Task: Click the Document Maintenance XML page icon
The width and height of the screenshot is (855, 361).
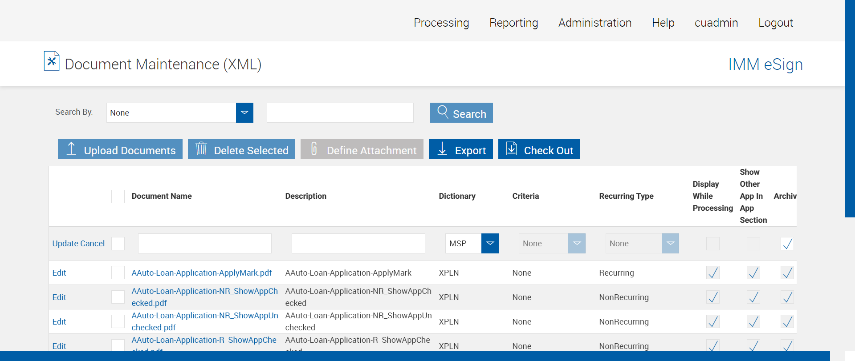Action: click(52, 61)
